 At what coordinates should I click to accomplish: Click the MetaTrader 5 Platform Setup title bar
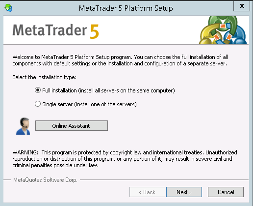click(x=126, y=8)
